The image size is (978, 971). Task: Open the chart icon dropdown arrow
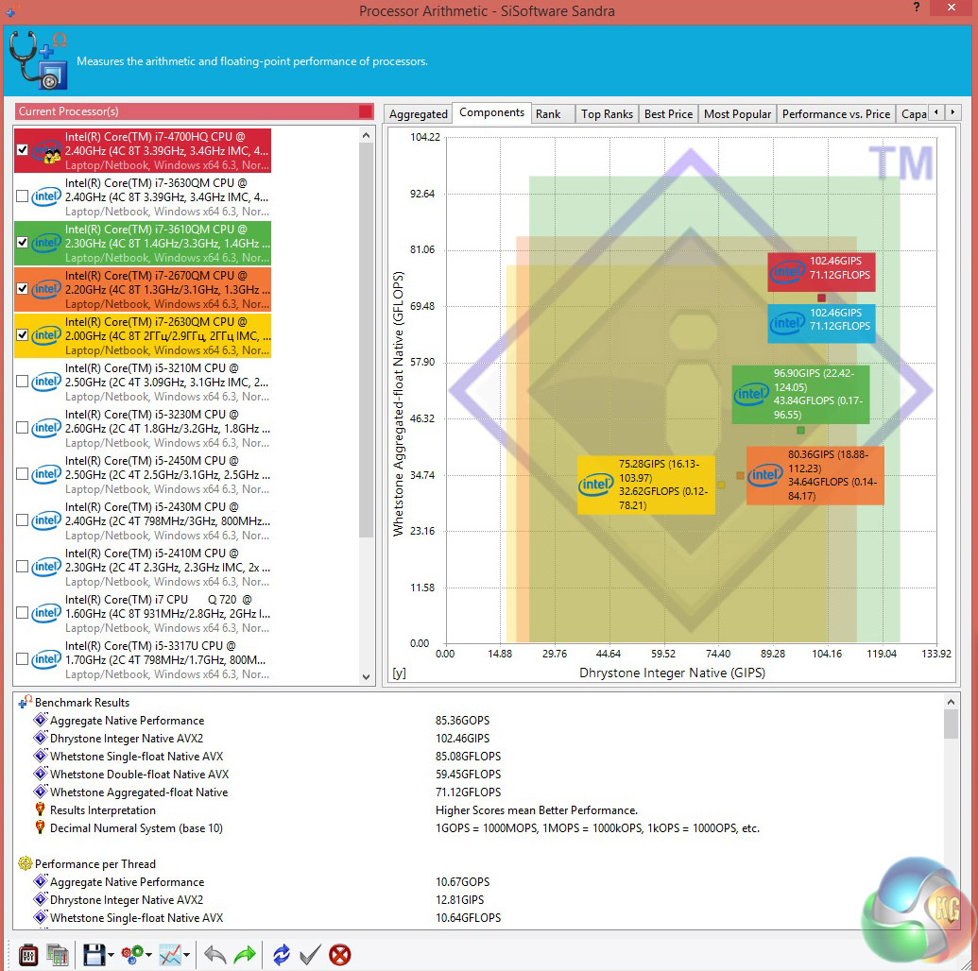click(x=186, y=955)
